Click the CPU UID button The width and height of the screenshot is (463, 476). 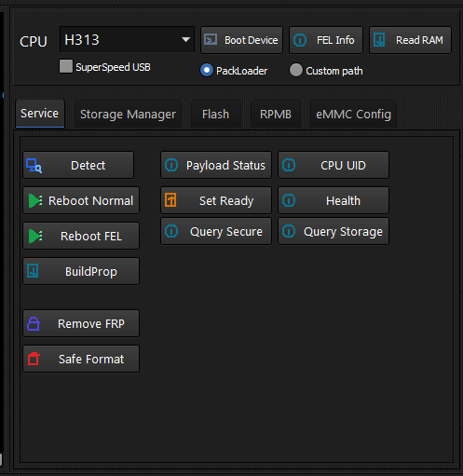(x=334, y=165)
